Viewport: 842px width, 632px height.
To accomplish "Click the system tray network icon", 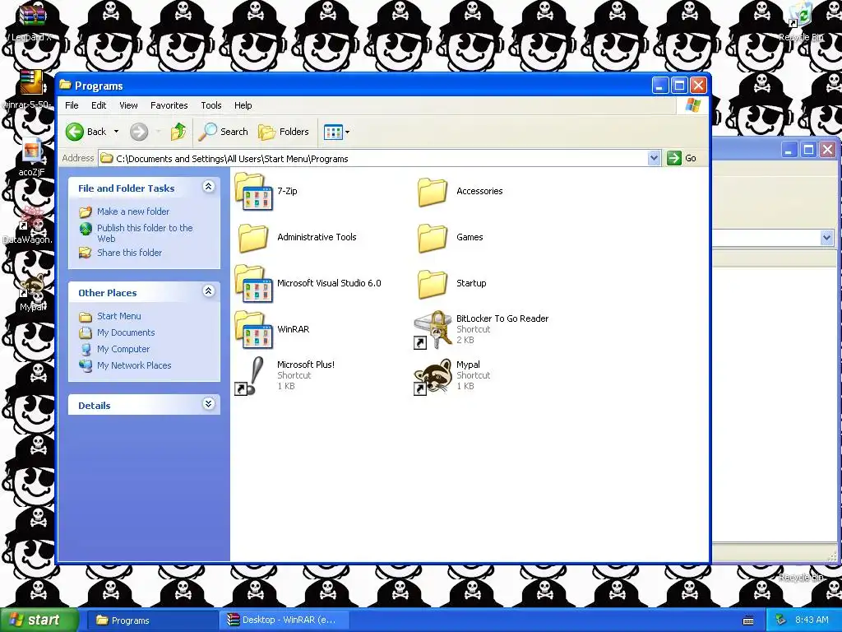I will pyautogui.click(x=781, y=620).
